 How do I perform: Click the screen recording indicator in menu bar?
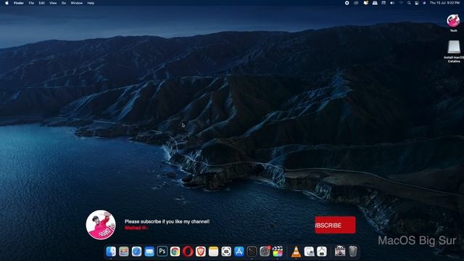click(x=347, y=3)
